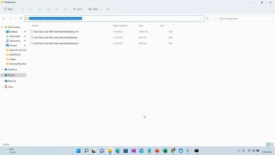Open the black terminal window from taskbar
This screenshot has width=275, height=155.
(x=197, y=151)
